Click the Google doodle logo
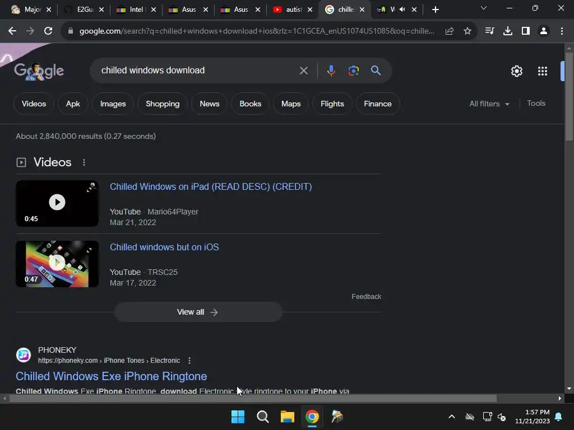Viewport: 574px width, 430px height. [39, 71]
